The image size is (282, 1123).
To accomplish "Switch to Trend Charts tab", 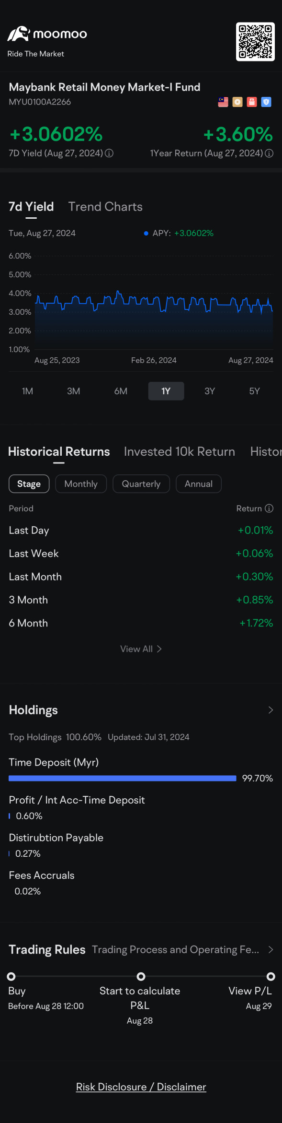I will [x=105, y=207].
